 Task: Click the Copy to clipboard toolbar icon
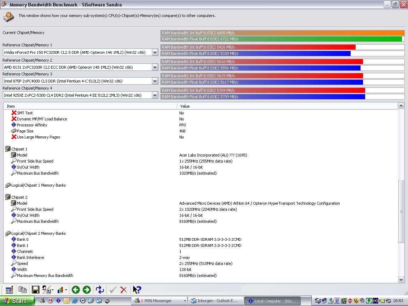click(x=23, y=290)
